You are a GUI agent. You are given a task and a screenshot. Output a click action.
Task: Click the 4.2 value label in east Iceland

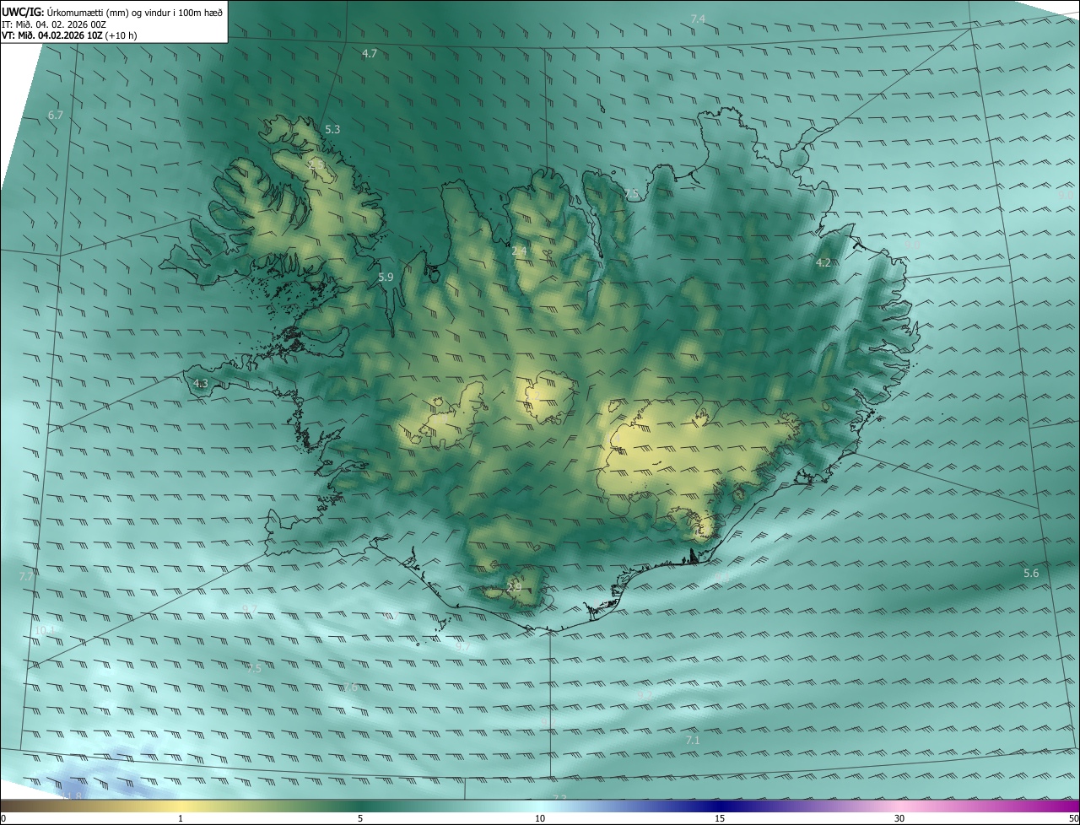pyautogui.click(x=823, y=262)
